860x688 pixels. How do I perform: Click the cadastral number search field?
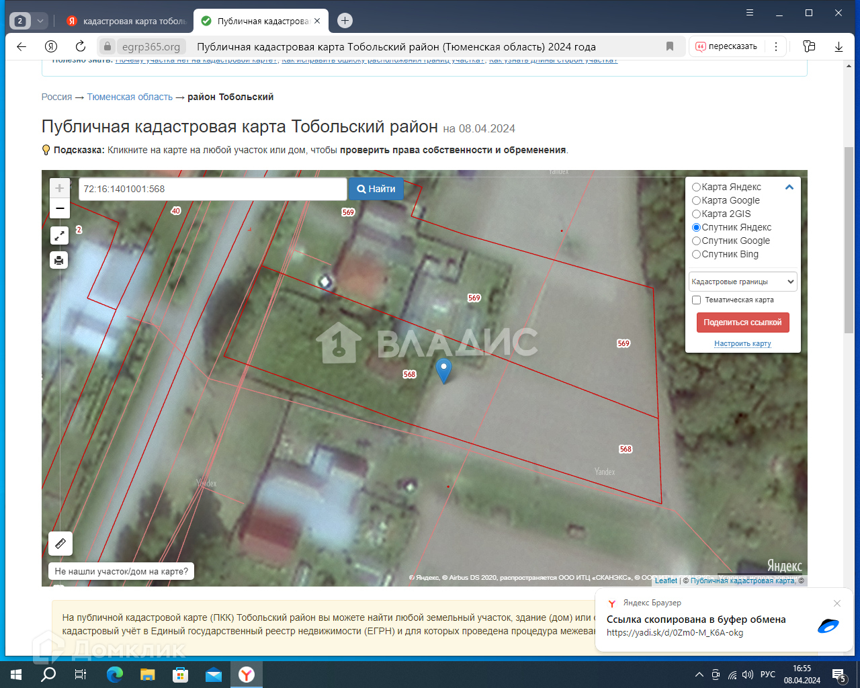pyautogui.click(x=213, y=189)
